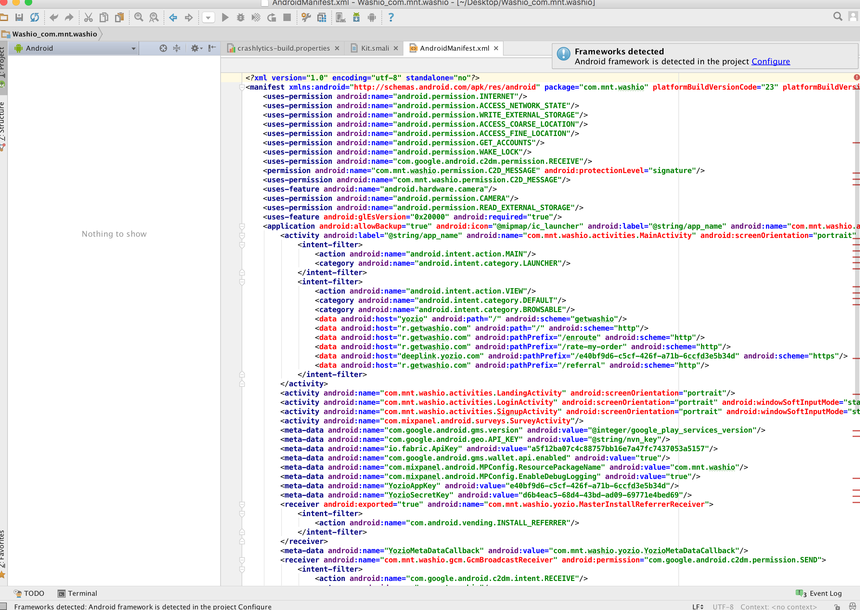Stop the process with the square icon
Screen dimensions: 860x610
coord(287,17)
